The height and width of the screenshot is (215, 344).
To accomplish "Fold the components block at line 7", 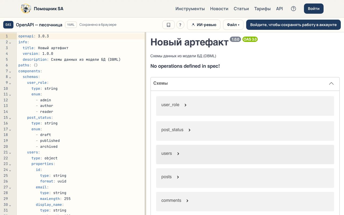I will pos(10,71).
